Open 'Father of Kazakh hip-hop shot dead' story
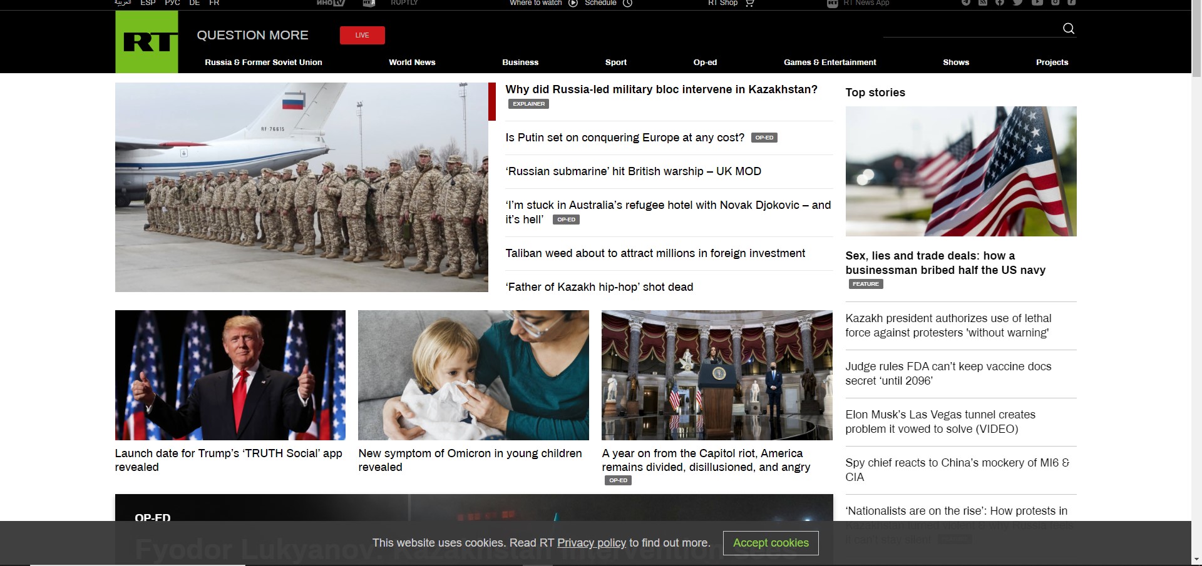 599,287
